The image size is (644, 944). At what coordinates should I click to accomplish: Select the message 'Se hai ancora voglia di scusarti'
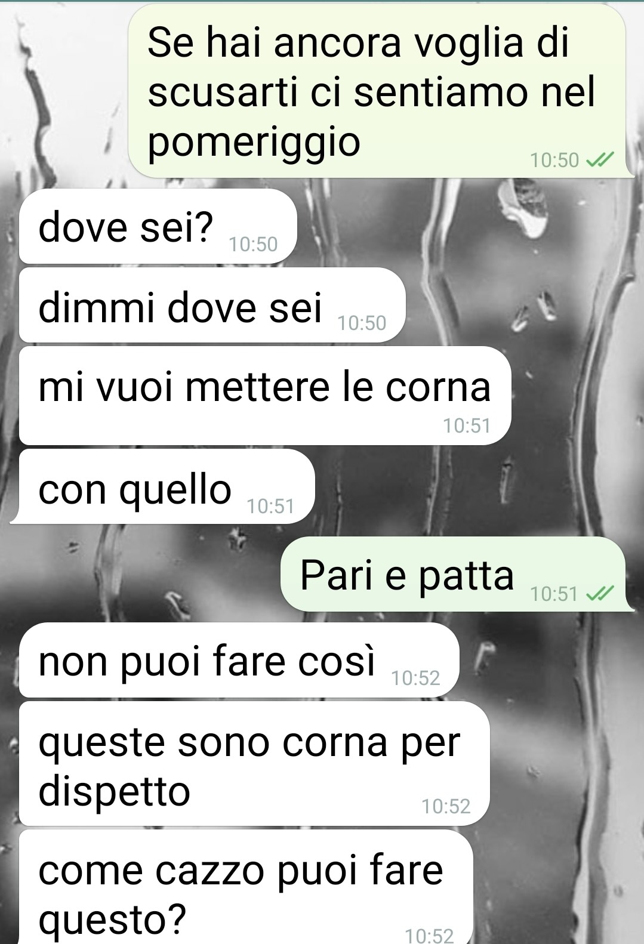(x=378, y=90)
